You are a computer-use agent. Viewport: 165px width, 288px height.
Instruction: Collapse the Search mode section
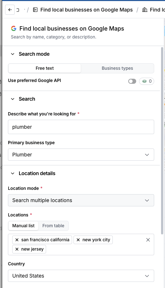coord(13,54)
